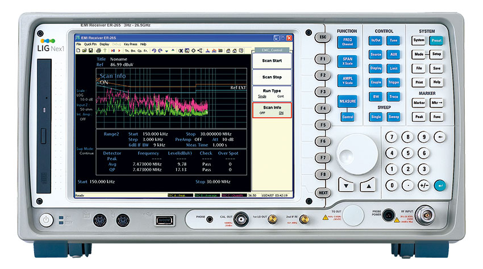The image size is (483, 269).
Task: Open the File menu
Action: coord(78,44)
